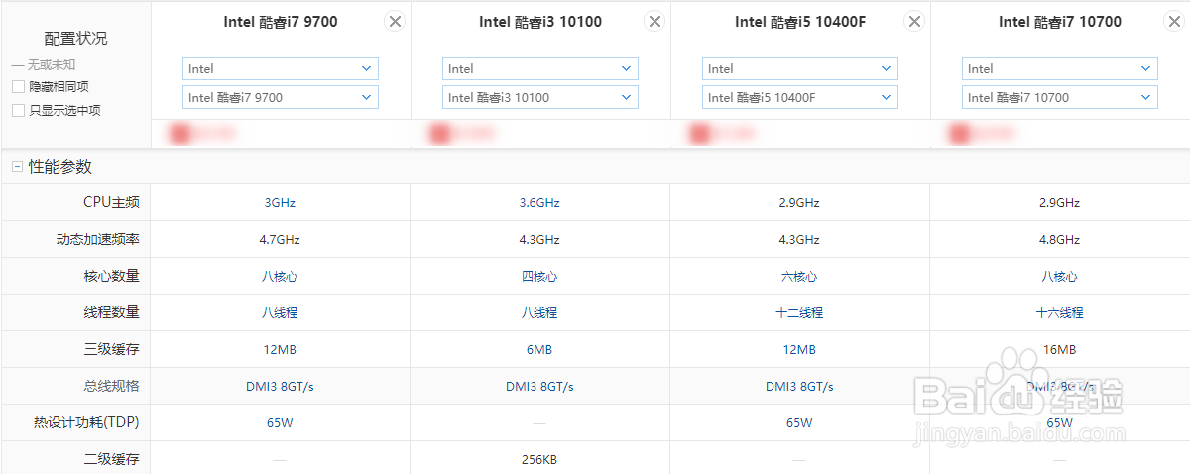The height and width of the screenshot is (474, 1190).
Task: Click the 十二线程 thread count link
Action: click(799, 313)
